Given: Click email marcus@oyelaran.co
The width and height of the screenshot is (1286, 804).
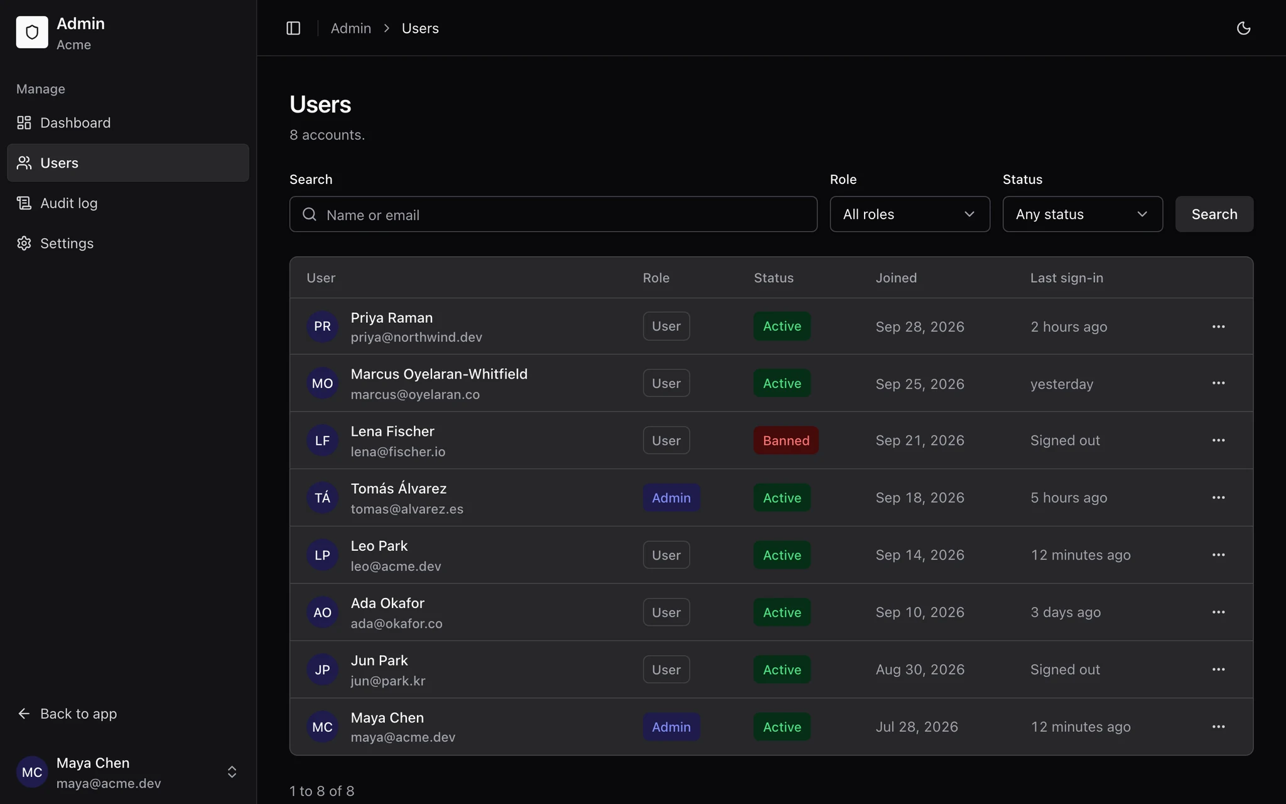Looking at the screenshot, I should [x=415, y=394].
